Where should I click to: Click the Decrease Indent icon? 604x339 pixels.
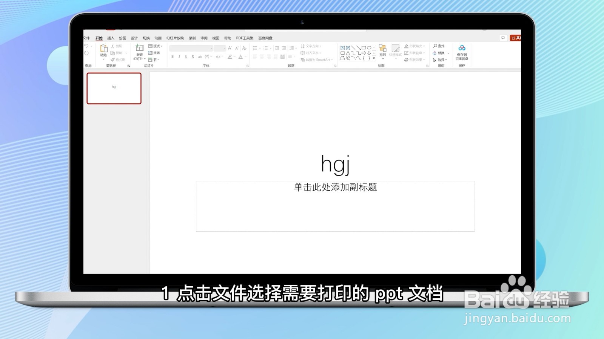(277, 48)
